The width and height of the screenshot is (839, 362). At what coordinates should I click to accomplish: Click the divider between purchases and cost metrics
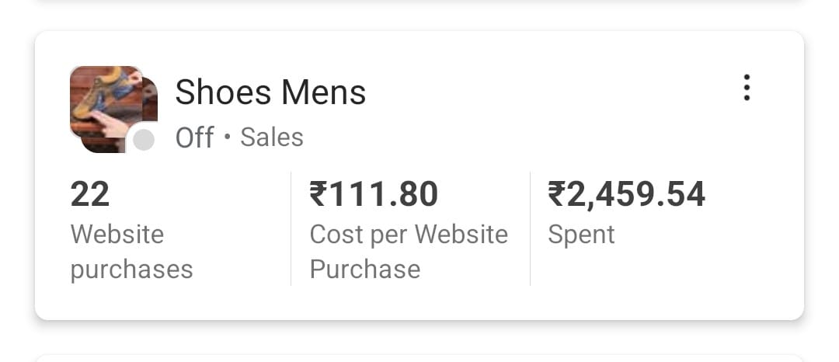pos(291,229)
